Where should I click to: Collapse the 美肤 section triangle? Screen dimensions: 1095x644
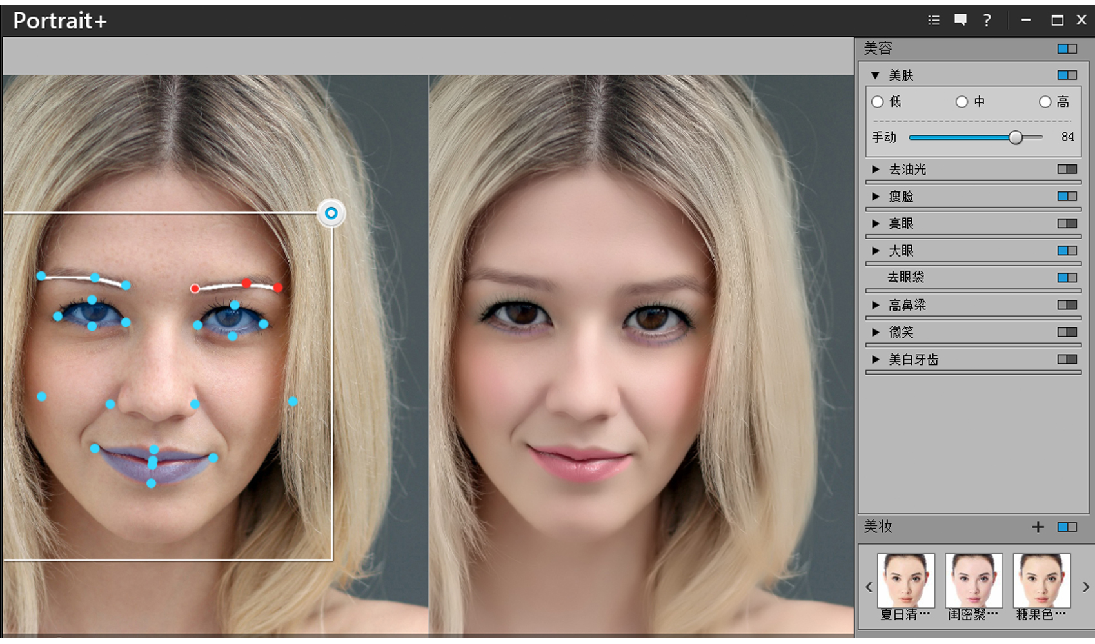click(875, 75)
